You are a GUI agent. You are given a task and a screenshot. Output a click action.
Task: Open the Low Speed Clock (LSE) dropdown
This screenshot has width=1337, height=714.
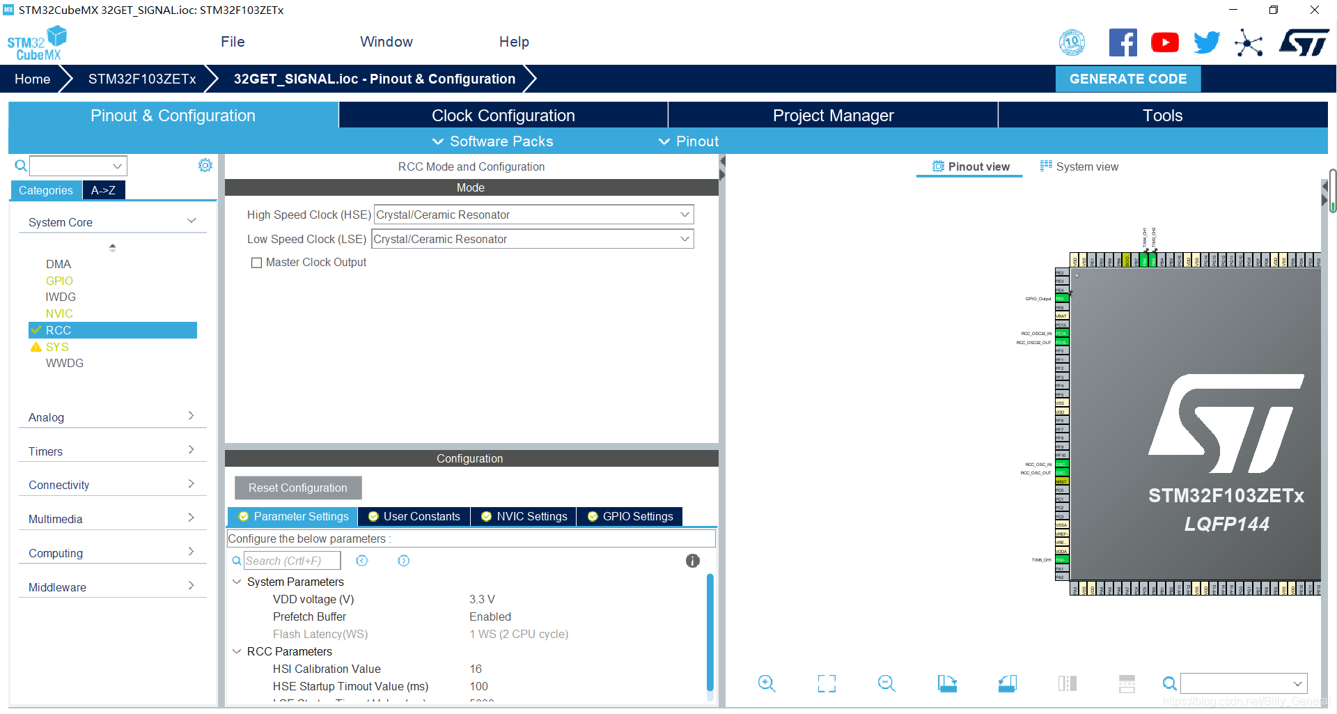coord(533,239)
